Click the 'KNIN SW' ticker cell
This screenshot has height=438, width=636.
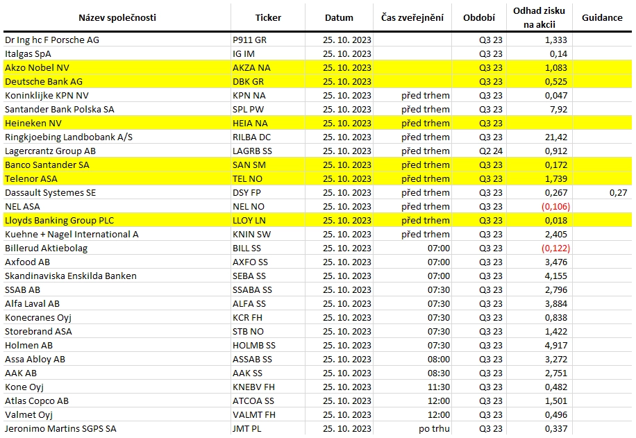(x=268, y=234)
